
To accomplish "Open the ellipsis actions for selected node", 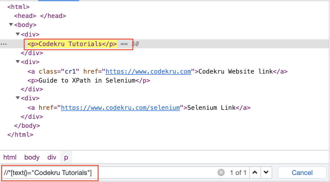I will coord(4,44).
